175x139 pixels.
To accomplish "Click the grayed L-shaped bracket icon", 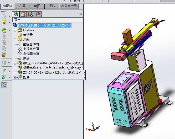I will click(4, 36).
